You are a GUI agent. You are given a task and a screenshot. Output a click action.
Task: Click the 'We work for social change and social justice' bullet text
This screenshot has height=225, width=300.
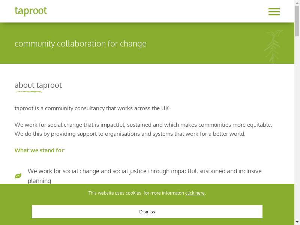click(x=144, y=171)
